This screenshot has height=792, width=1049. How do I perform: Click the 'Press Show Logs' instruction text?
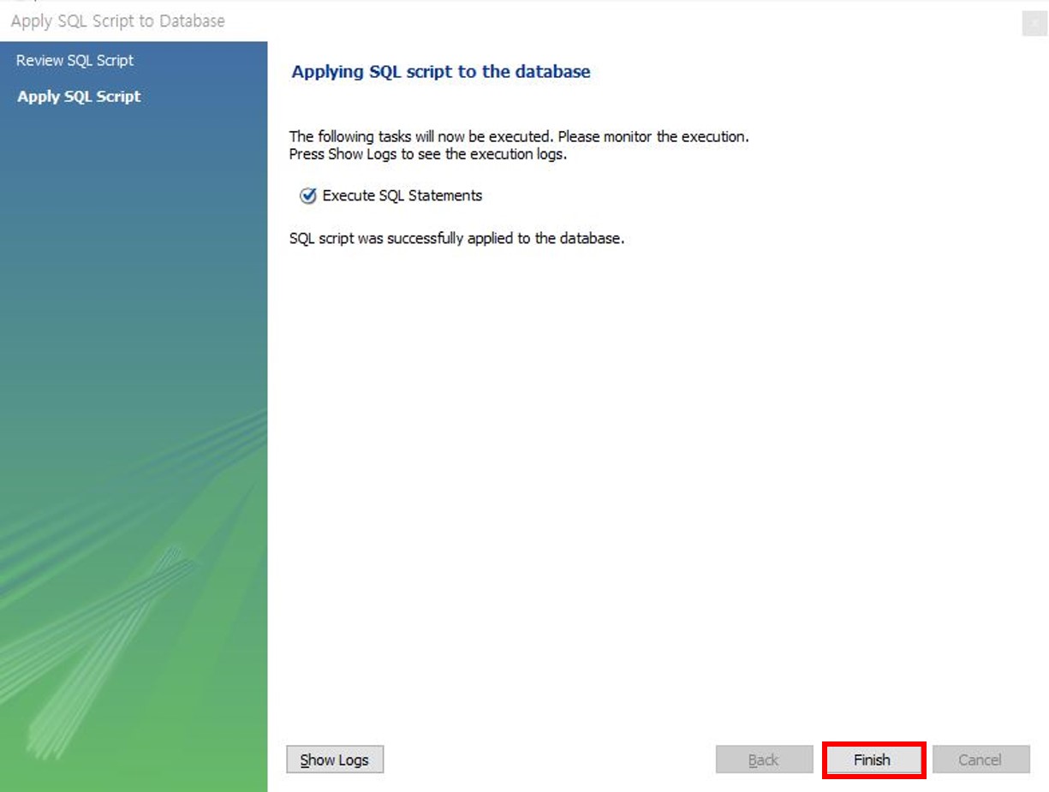point(428,155)
